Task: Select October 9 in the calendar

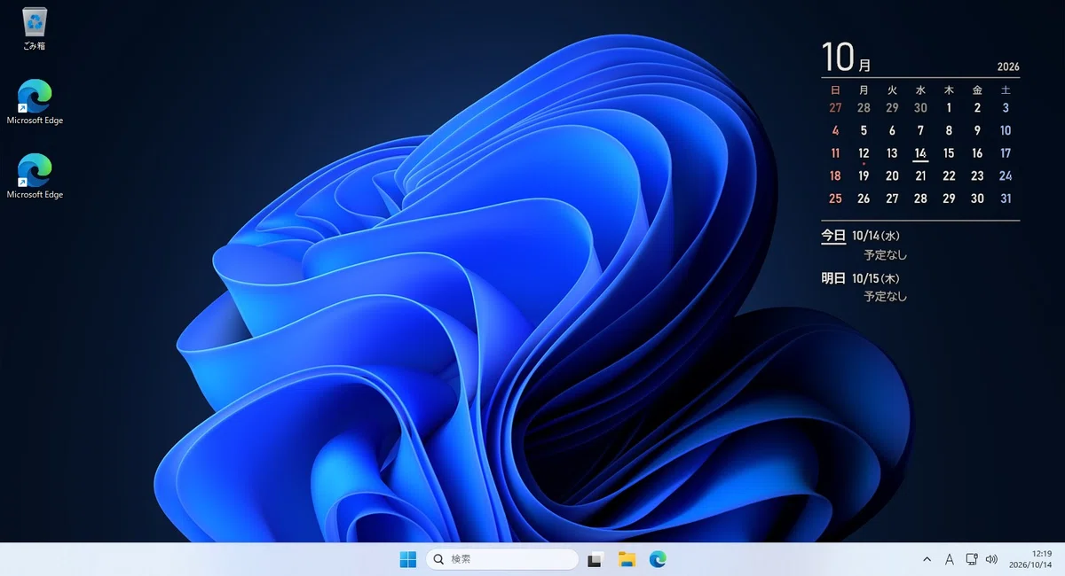Action: point(977,130)
